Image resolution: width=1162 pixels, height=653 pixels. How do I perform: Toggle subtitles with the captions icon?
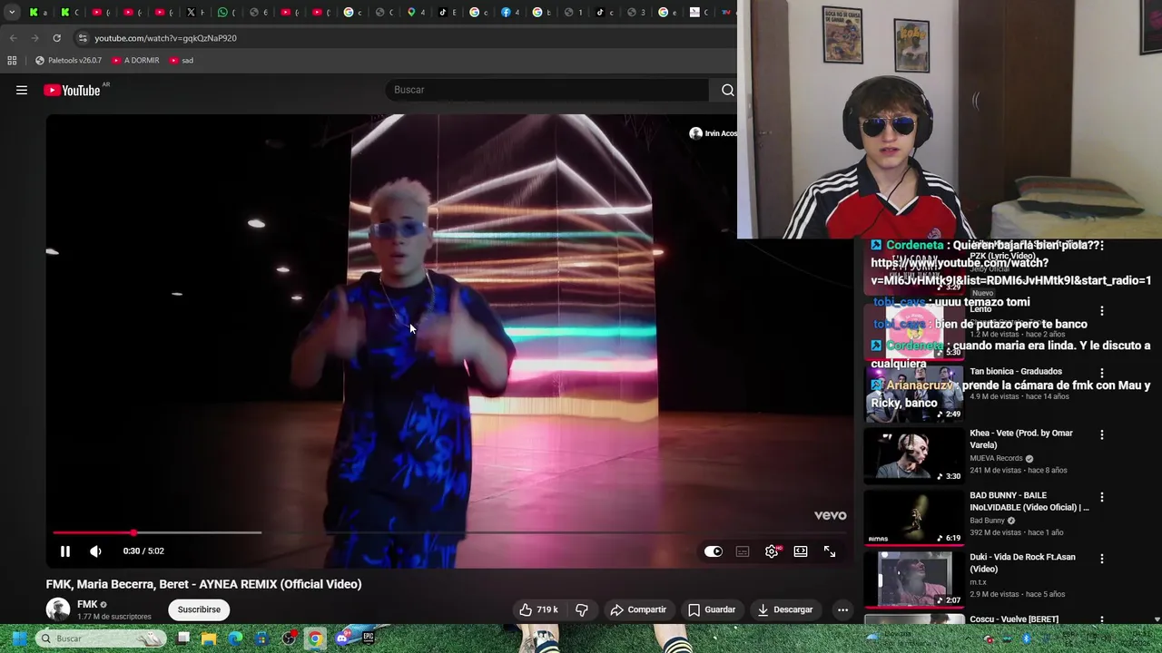coord(743,551)
